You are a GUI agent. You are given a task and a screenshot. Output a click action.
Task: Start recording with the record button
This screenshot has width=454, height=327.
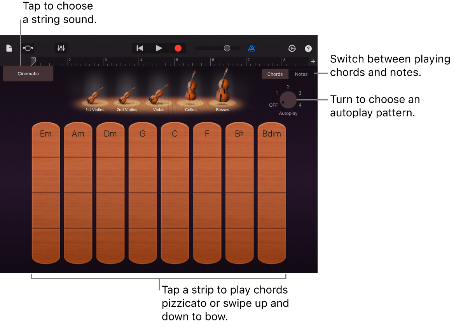click(x=178, y=48)
